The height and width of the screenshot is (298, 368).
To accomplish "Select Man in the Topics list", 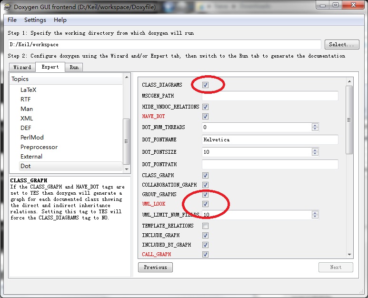I will click(27, 109).
